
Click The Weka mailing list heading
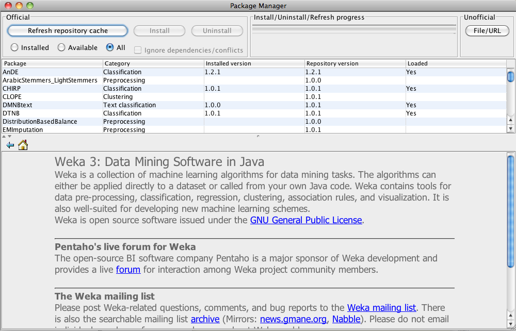(105, 296)
